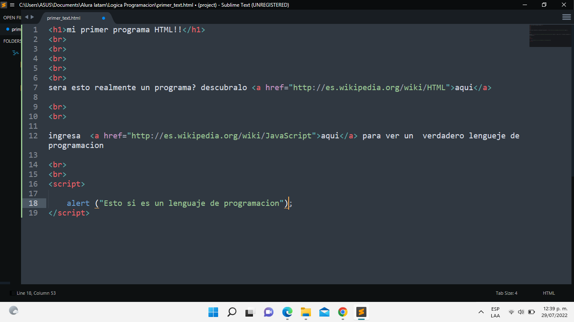Open the Windows Start menu
Viewport: 574px width, 322px height.
point(213,312)
